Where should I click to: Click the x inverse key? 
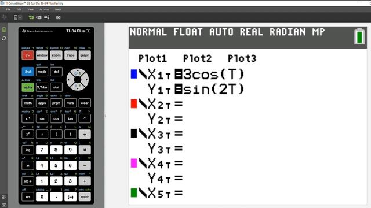[x=28, y=118]
